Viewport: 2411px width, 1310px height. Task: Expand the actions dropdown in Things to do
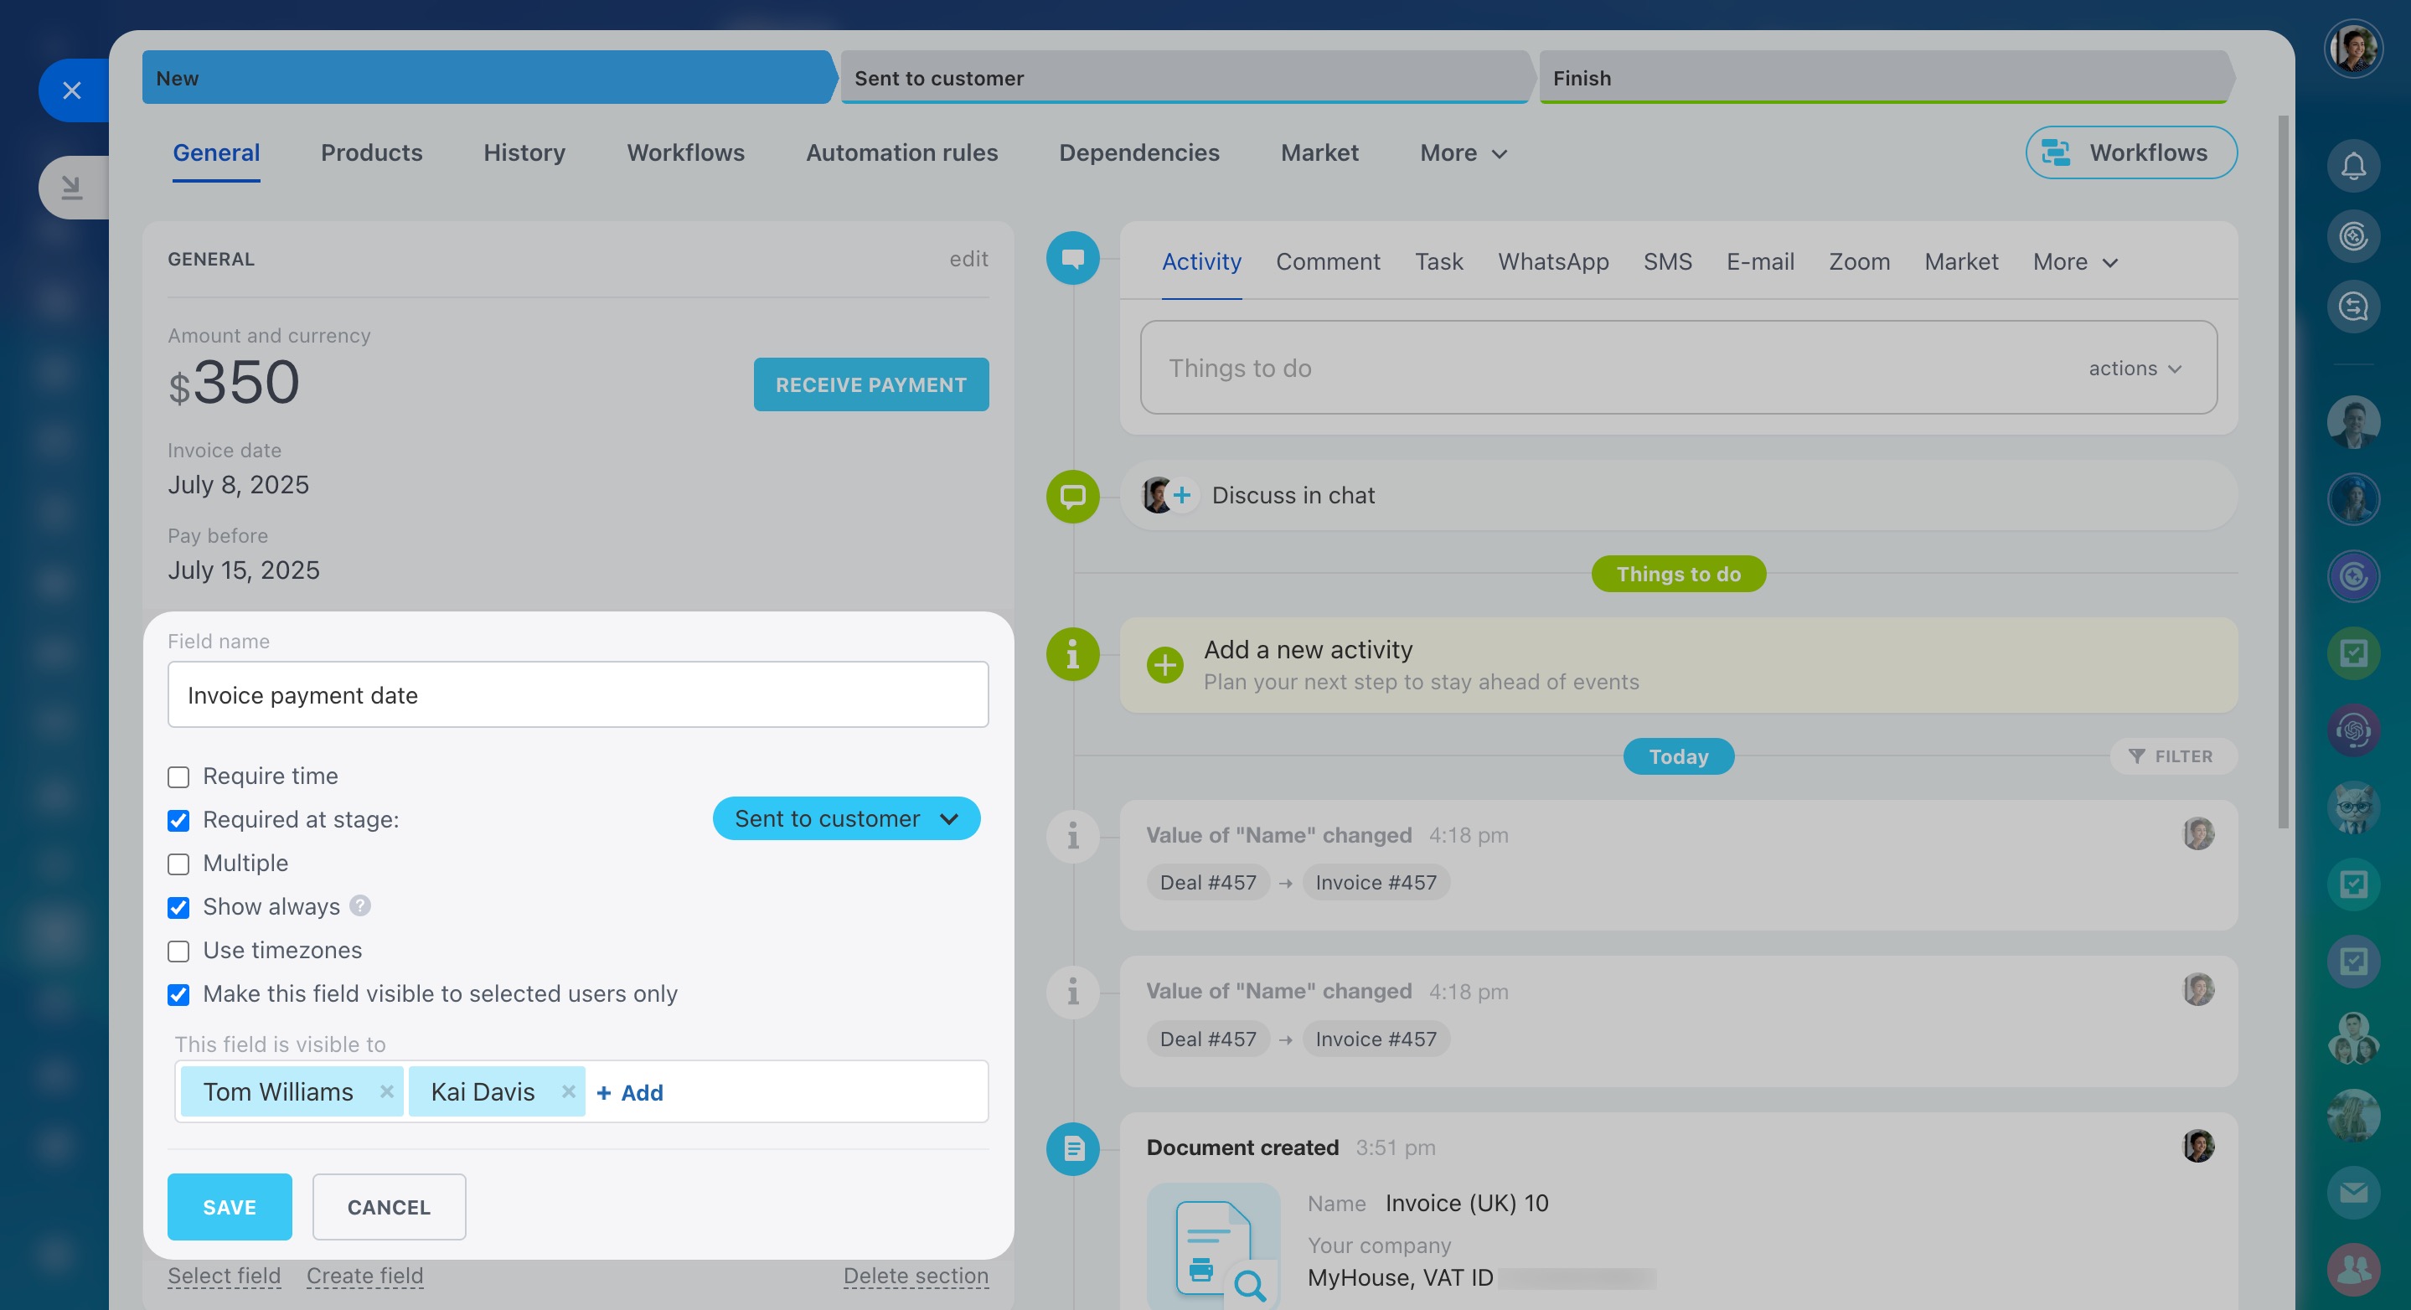pyautogui.click(x=2134, y=369)
